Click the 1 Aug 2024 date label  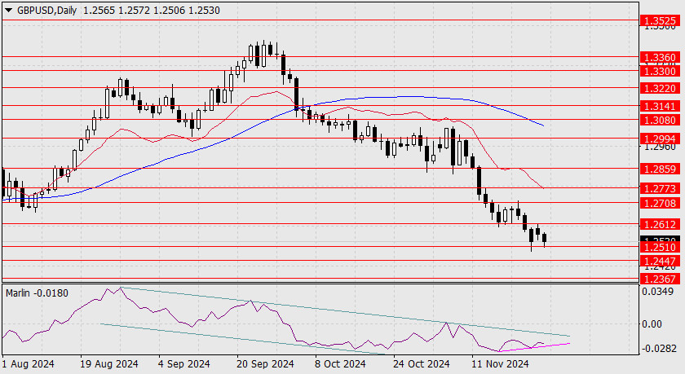pyautogui.click(x=28, y=364)
